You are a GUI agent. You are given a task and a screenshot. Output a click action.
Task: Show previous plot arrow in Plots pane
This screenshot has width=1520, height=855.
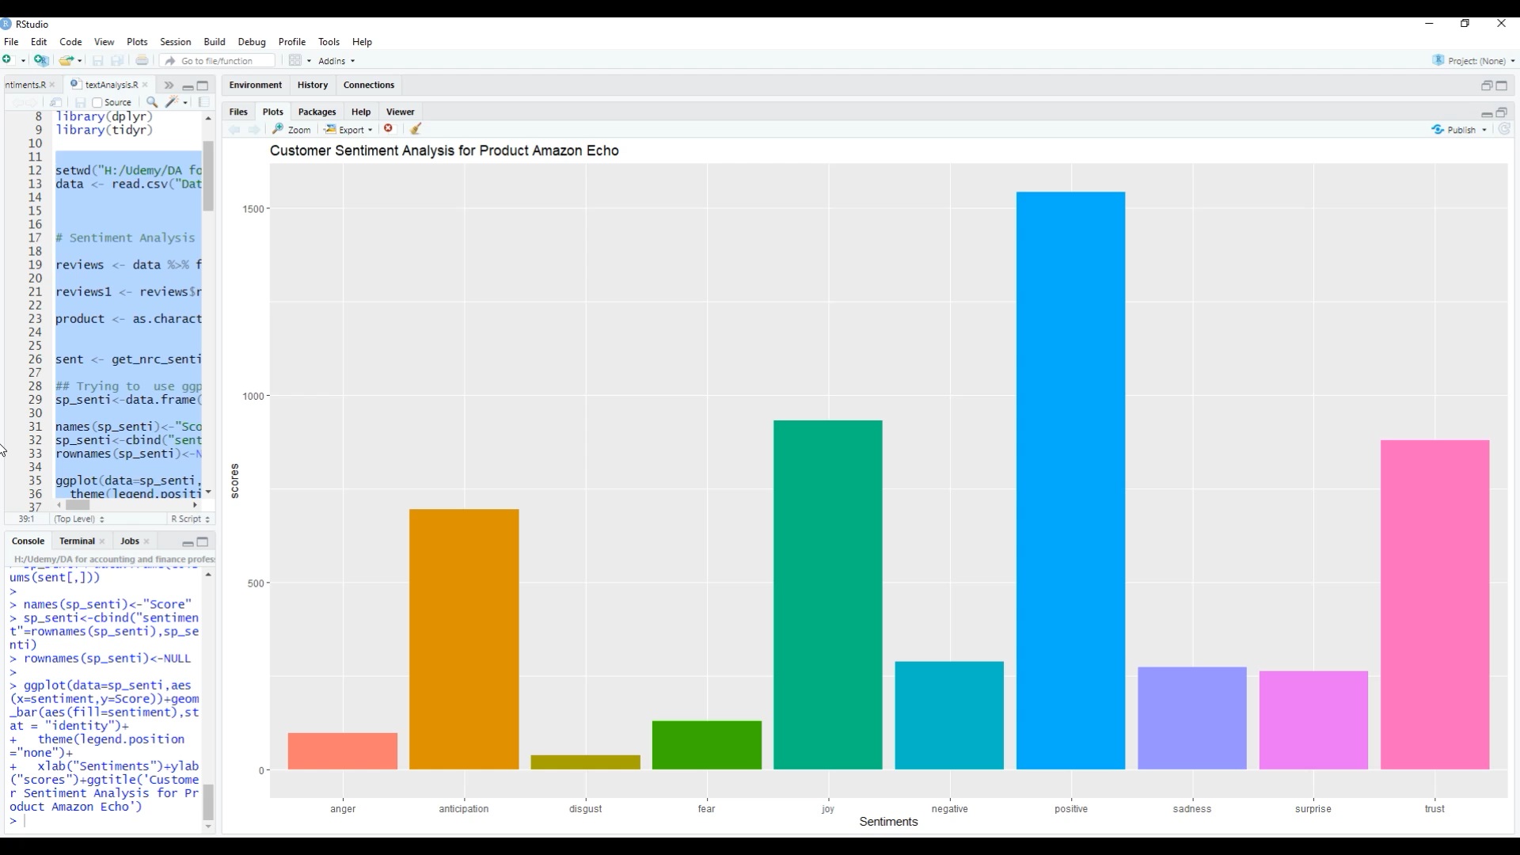tap(234, 129)
